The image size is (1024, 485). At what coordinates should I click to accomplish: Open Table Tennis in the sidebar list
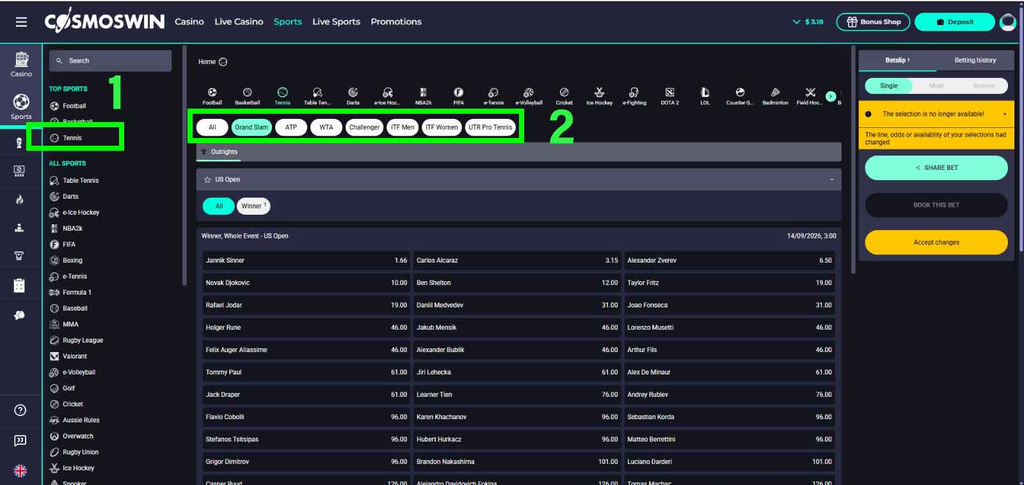[81, 180]
